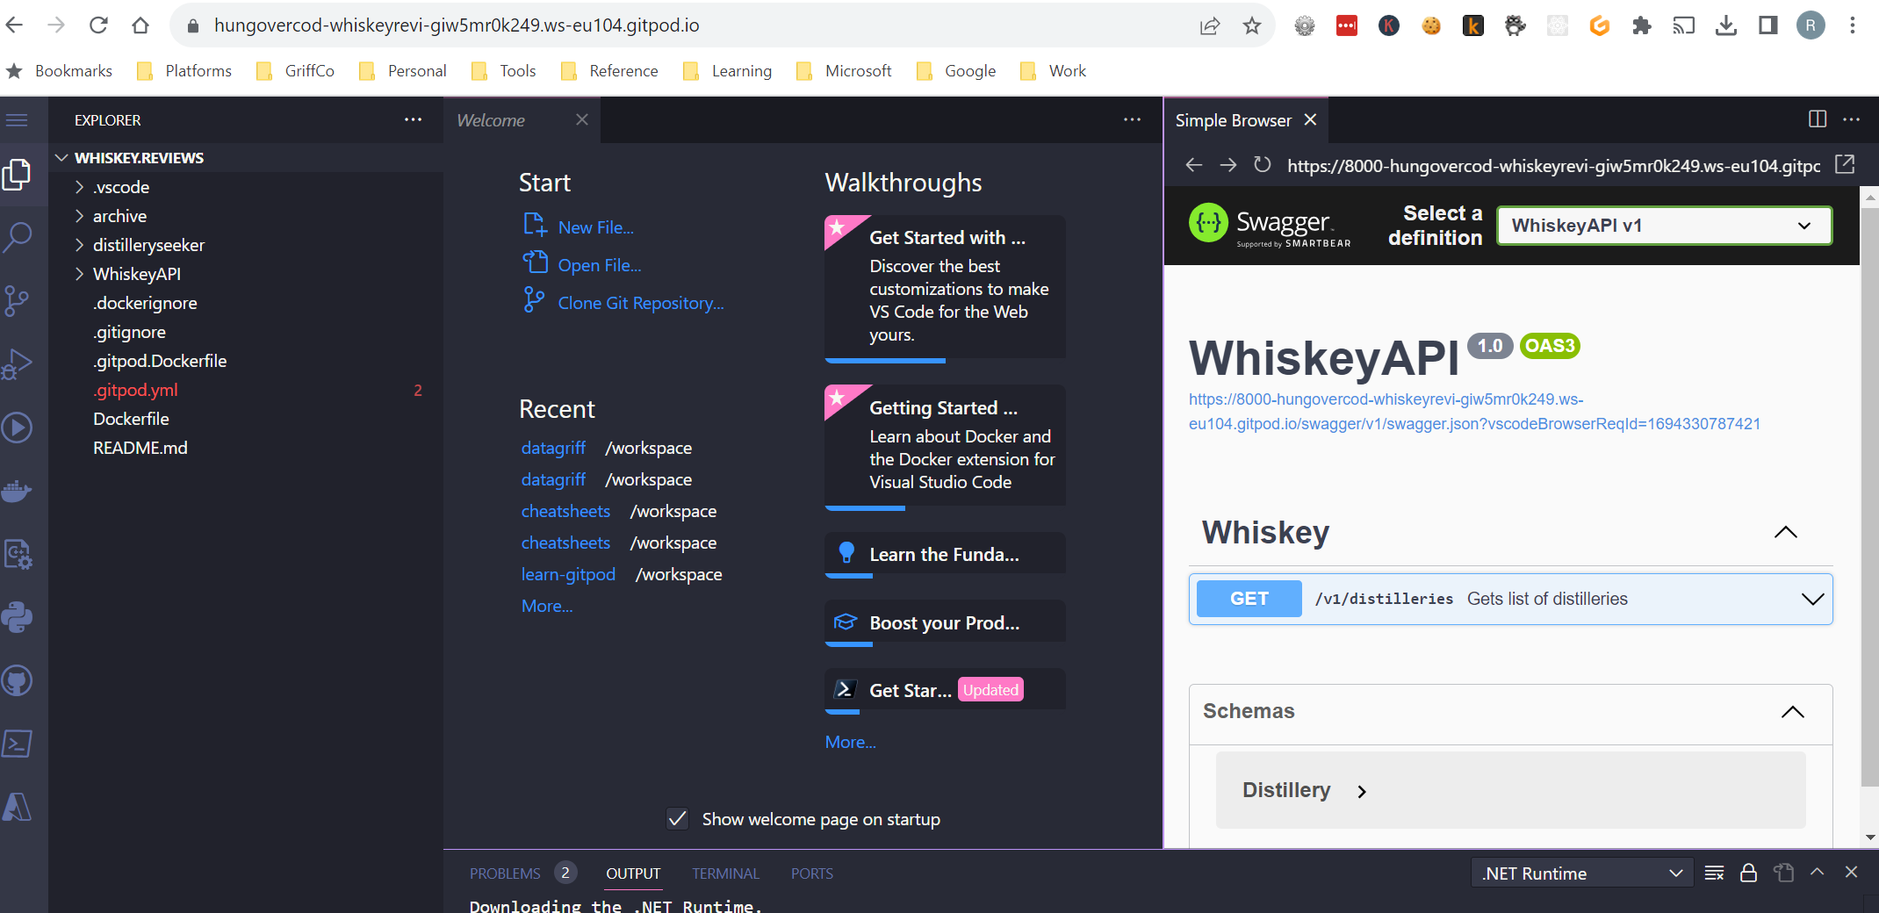Open Chrome downloads
1879x913 pixels.
click(1726, 25)
